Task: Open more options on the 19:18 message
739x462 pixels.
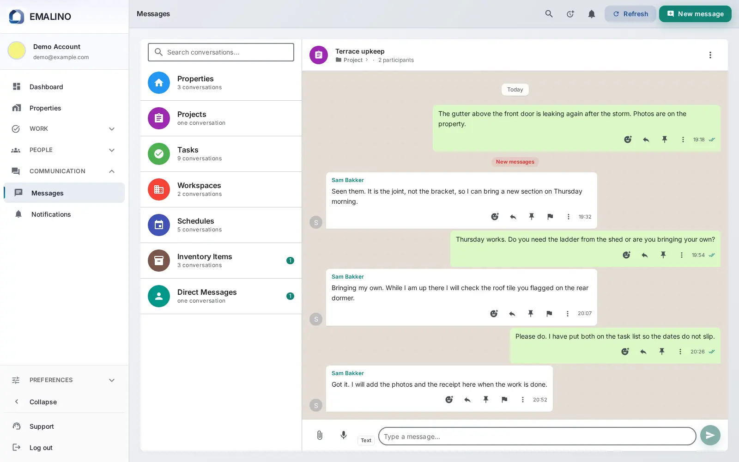Action: (x=683, y=140)
